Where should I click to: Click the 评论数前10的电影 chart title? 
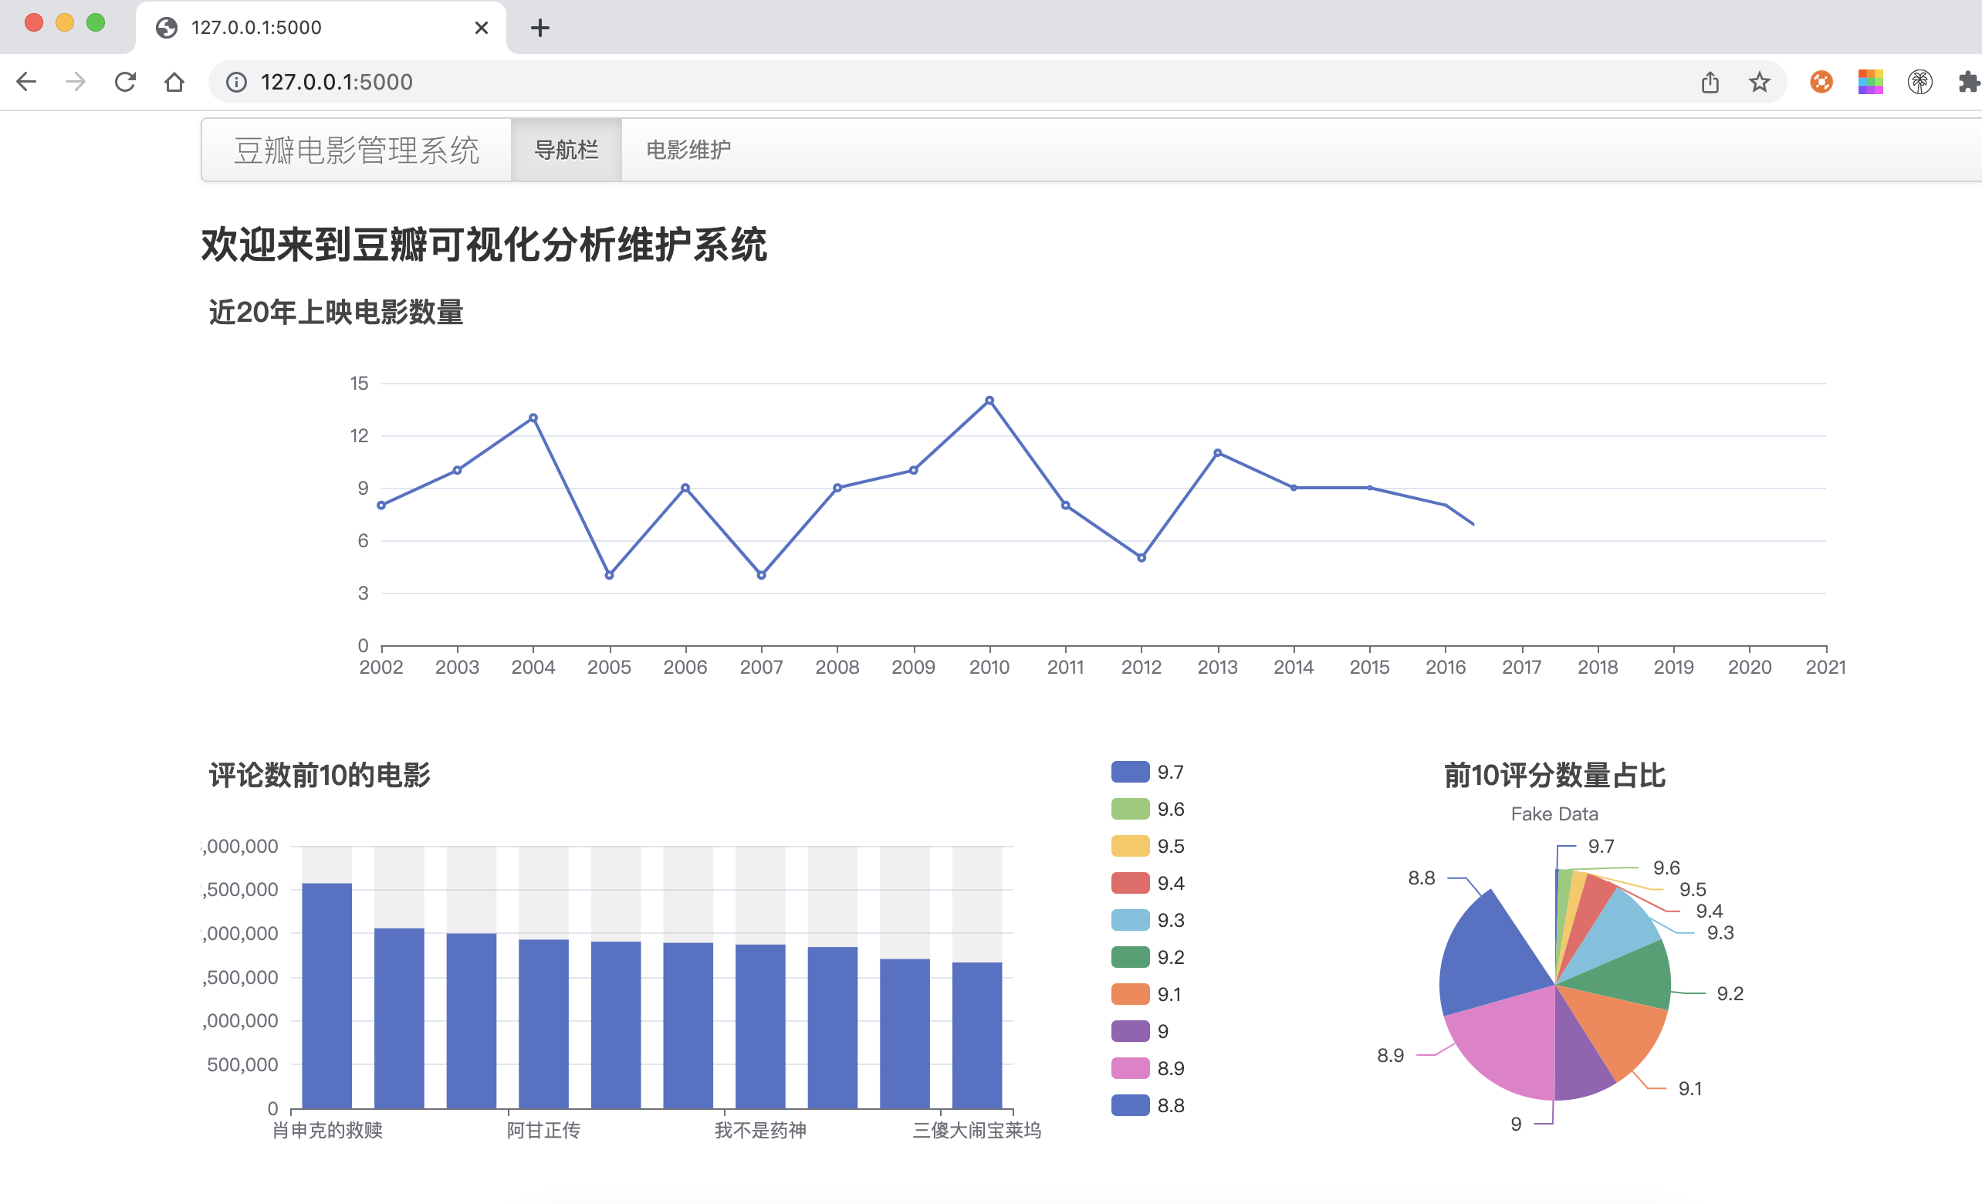320,776
